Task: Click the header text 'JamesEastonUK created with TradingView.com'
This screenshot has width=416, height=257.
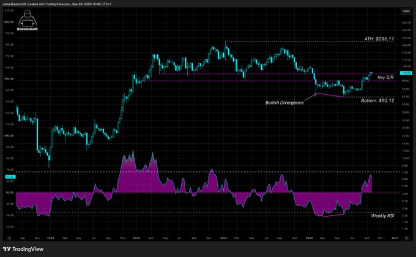Action: (37, 4)
